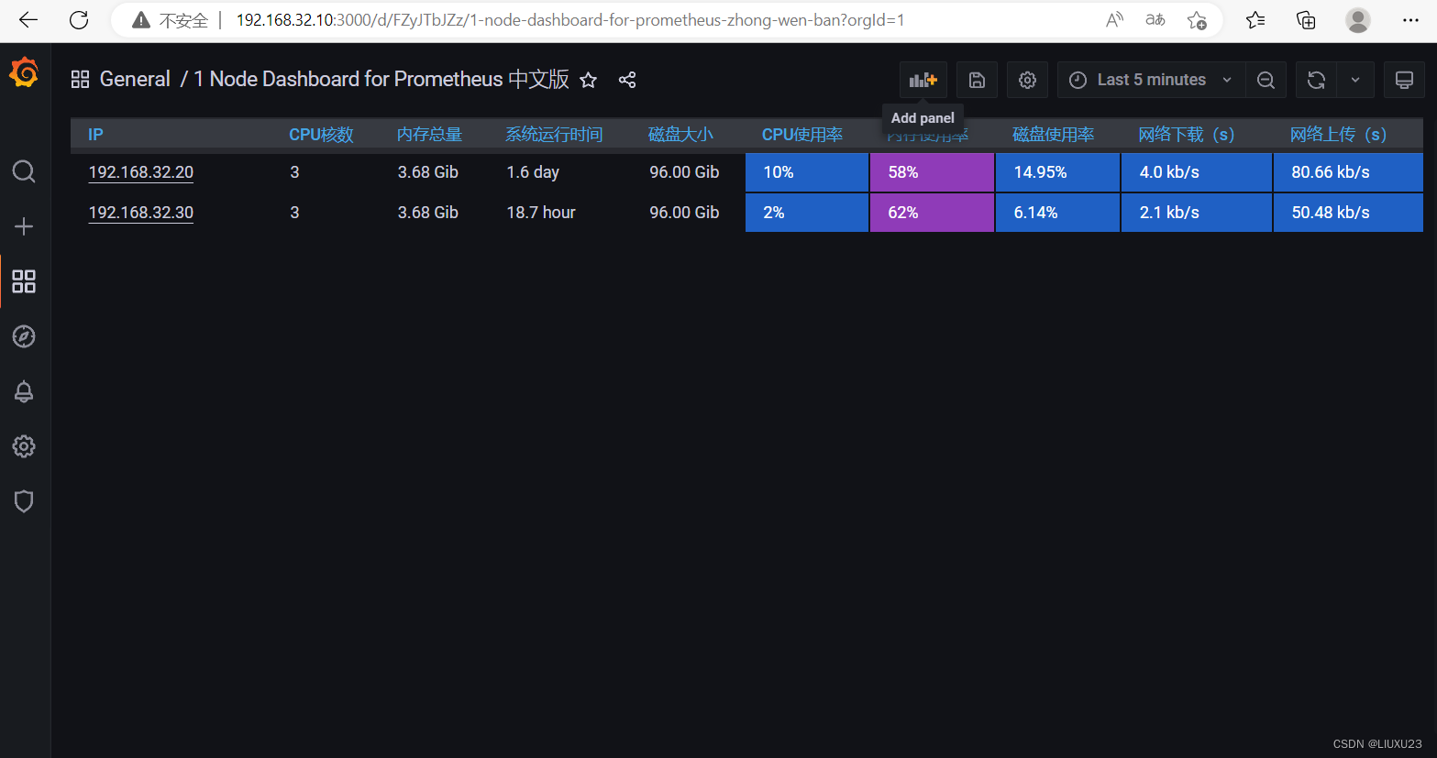
Task: Sort table by CPU核数 column
Action: [x=321, y=135]
